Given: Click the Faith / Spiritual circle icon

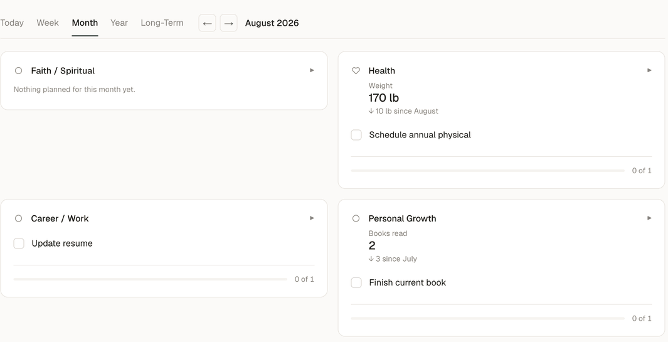Looking at the screenshot, I should point(18,71).
